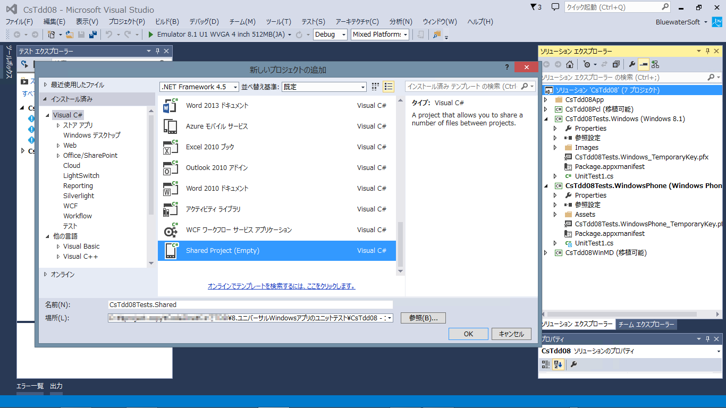This screenshot has height=408, width=726.
Task: Click the project name input field
Action: (x=250, y=305)
